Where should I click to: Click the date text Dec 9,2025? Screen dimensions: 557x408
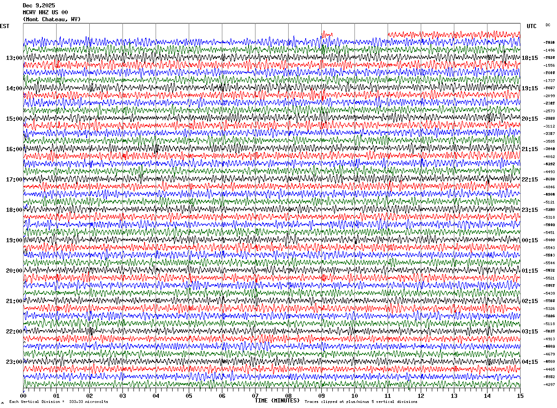point(39,5)
